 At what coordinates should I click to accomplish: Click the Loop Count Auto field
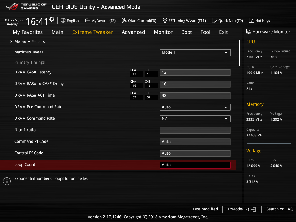click(x=195, y=165)
